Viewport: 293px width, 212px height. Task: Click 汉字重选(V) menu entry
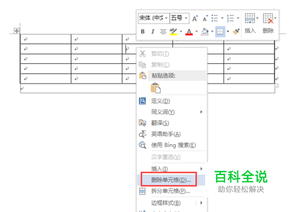[x=172, y=157]
